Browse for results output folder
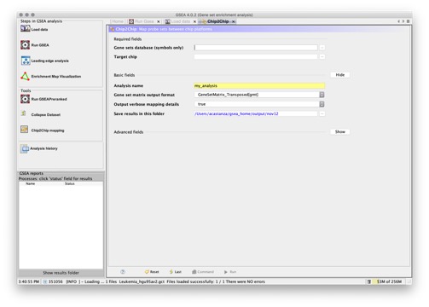 point(322,113)
